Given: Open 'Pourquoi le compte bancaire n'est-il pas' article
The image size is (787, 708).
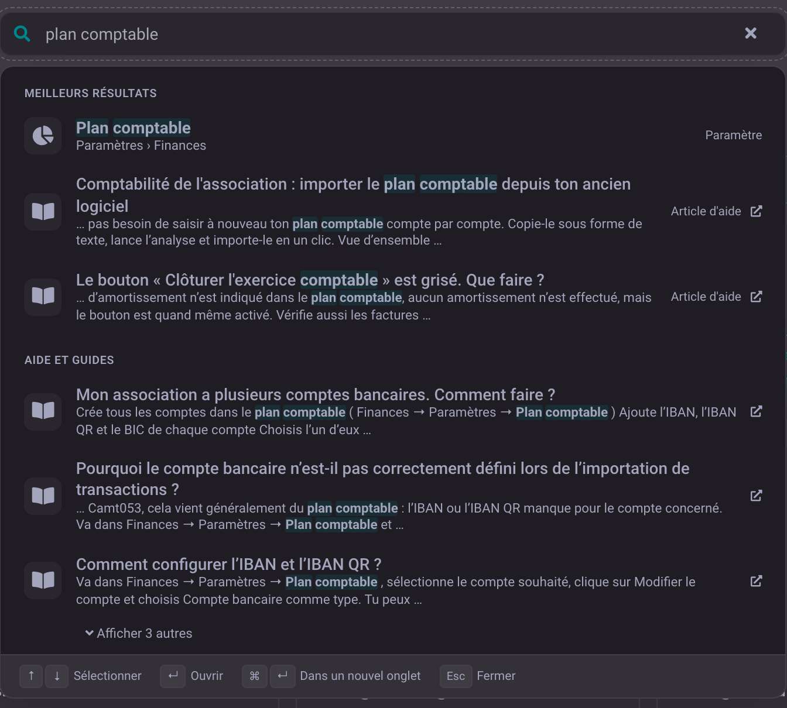Looking at the screenshot, I should coord(382,479).
